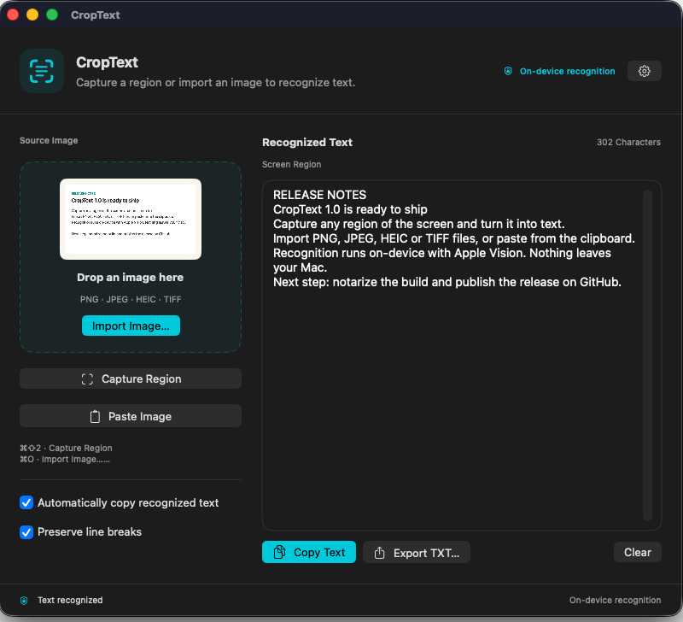
Task: Click the CropText app logo icon
Action: pos(42,71)
